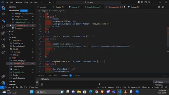Open editor more actions ellipsis
This screenshot has width=169, height=95.
pyautogui.click(x=166, y=7)
